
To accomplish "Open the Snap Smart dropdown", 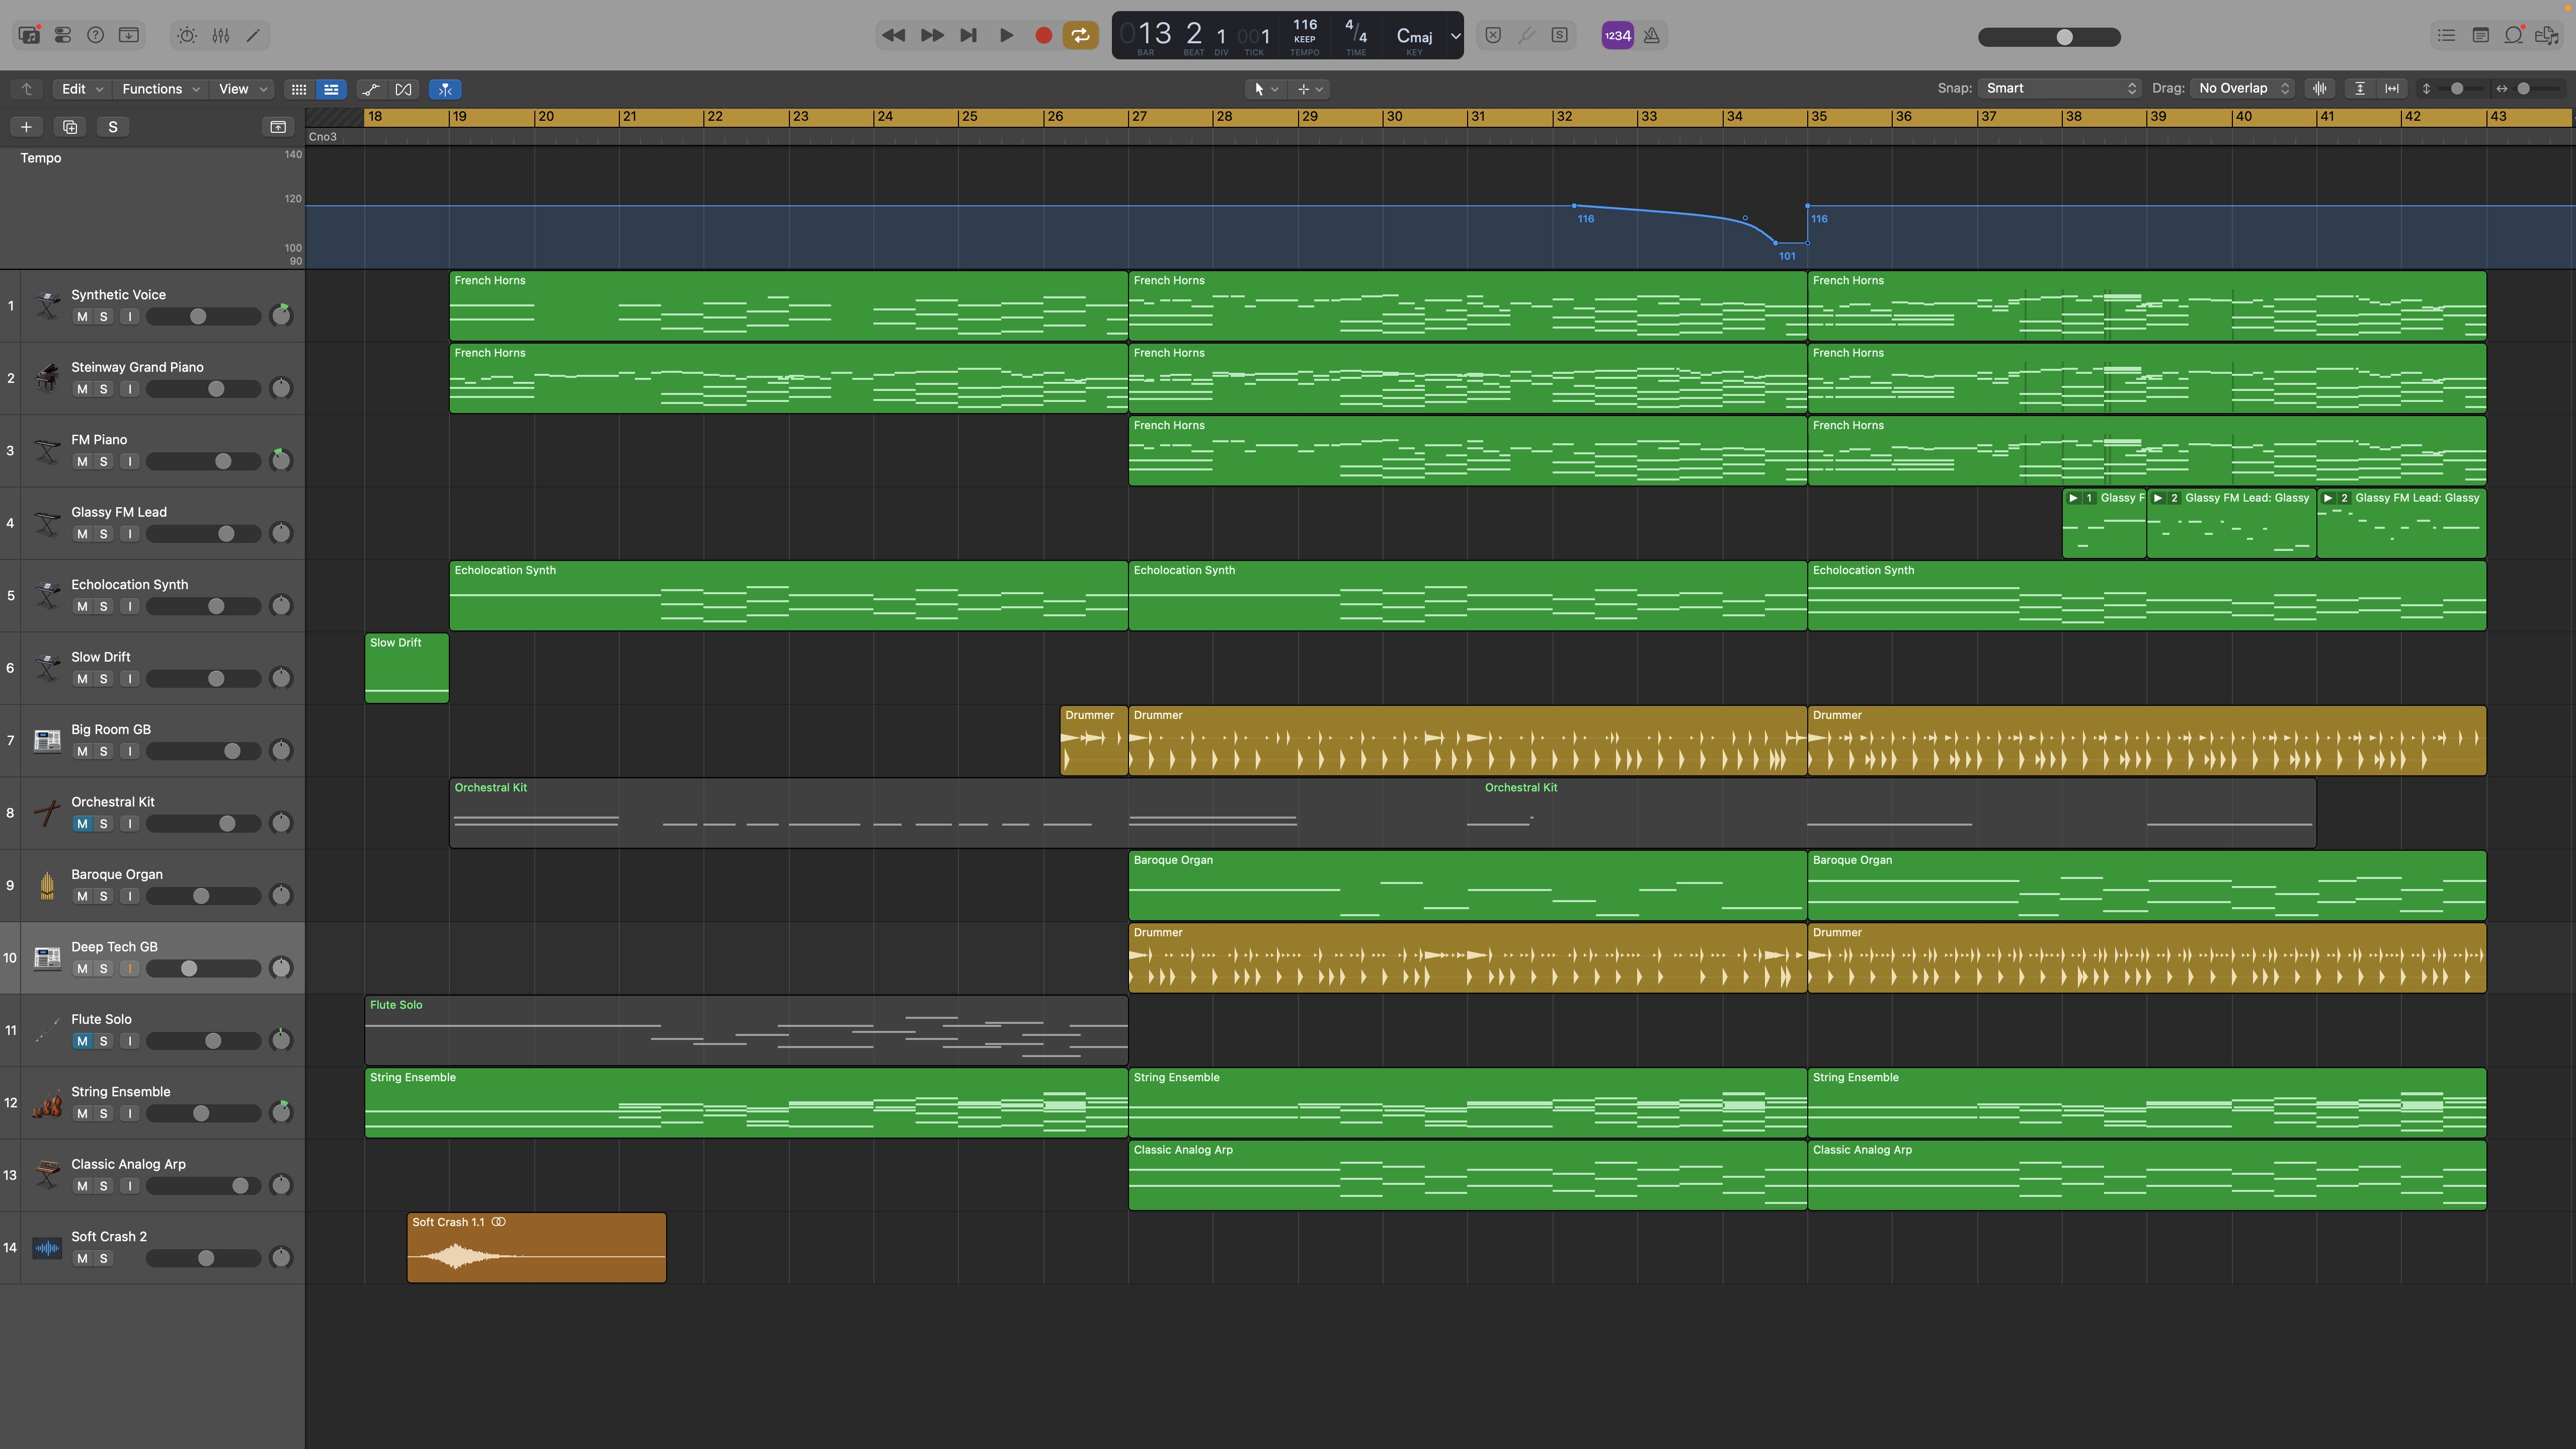I will coord(2059,88).
